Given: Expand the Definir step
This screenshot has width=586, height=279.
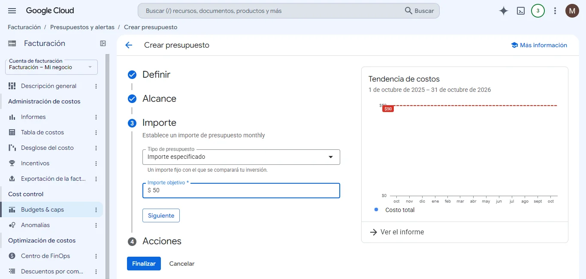Looking at the screenshot, I should [x=156, y=75].
